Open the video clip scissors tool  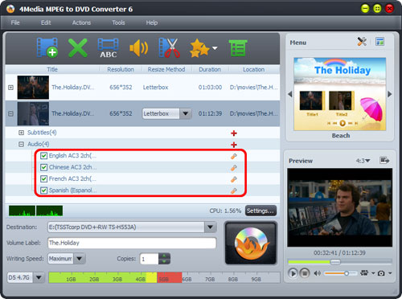pyautogui.click(x=169, y=47)
